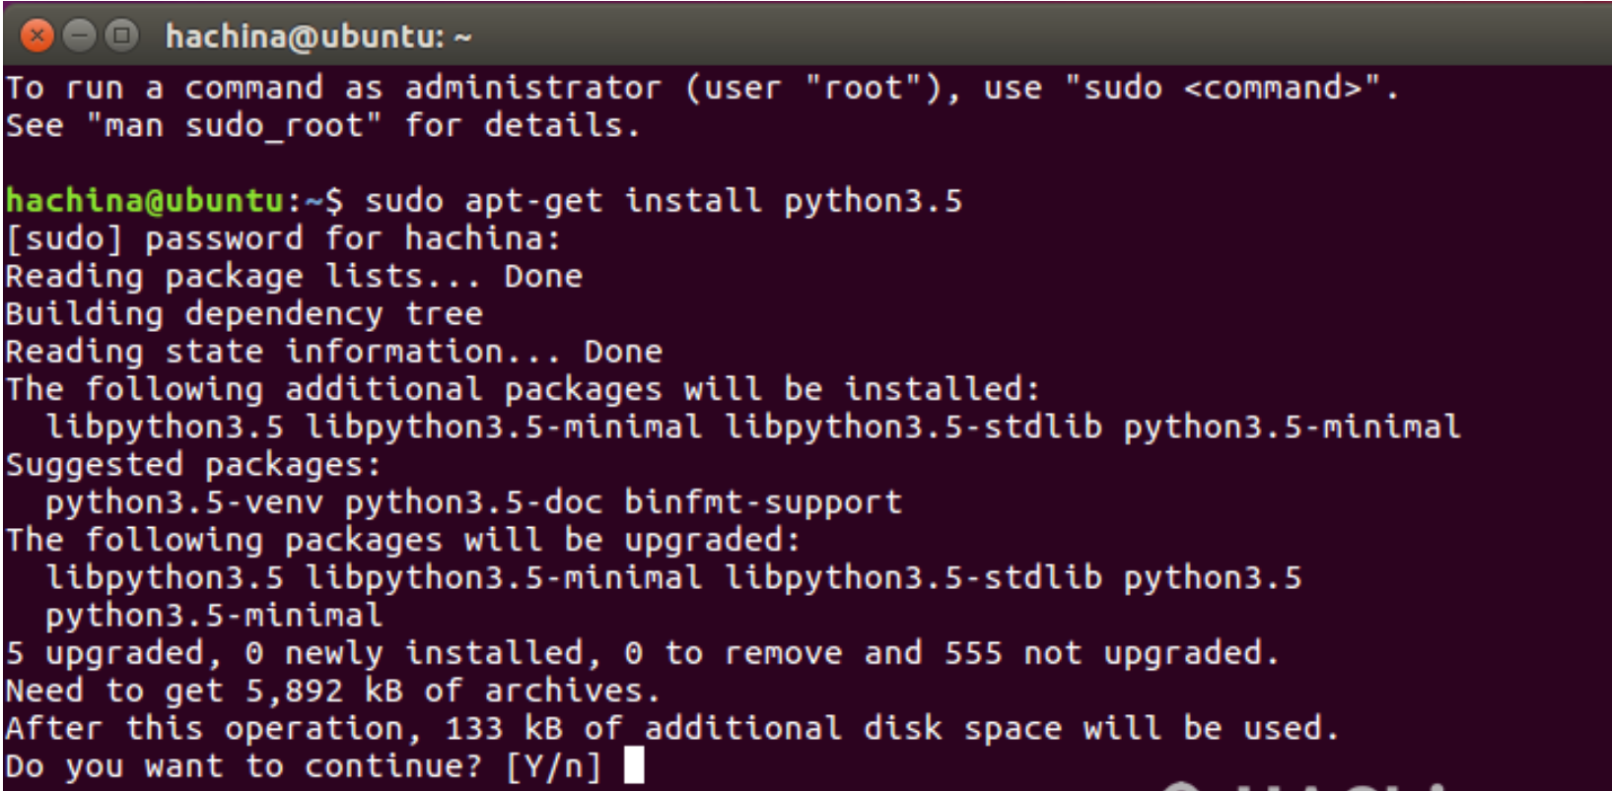Click the "[Y/n]" confirmation text
The height and width of the screenshot is (791, 1612).
click(552, 765)
